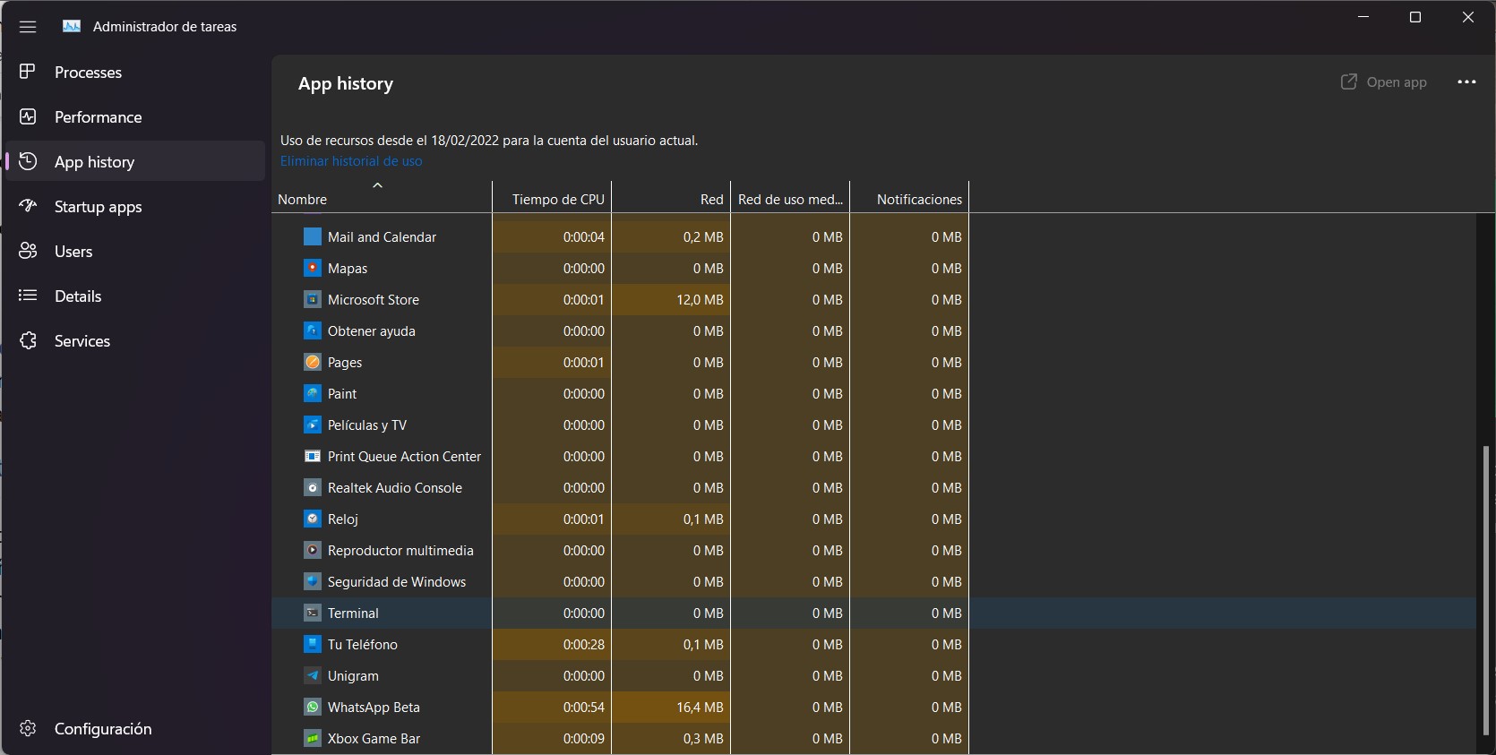The height and width of the screenshot is (755, 1496).
Task: Click the Realtek Audio Console icon
Action: 313,487
